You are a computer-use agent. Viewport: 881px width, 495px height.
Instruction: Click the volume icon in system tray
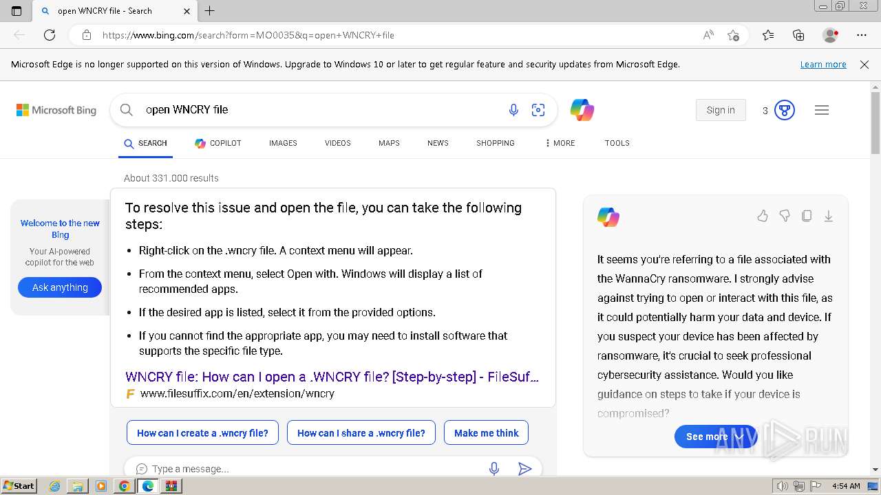[x=782, y=486]
